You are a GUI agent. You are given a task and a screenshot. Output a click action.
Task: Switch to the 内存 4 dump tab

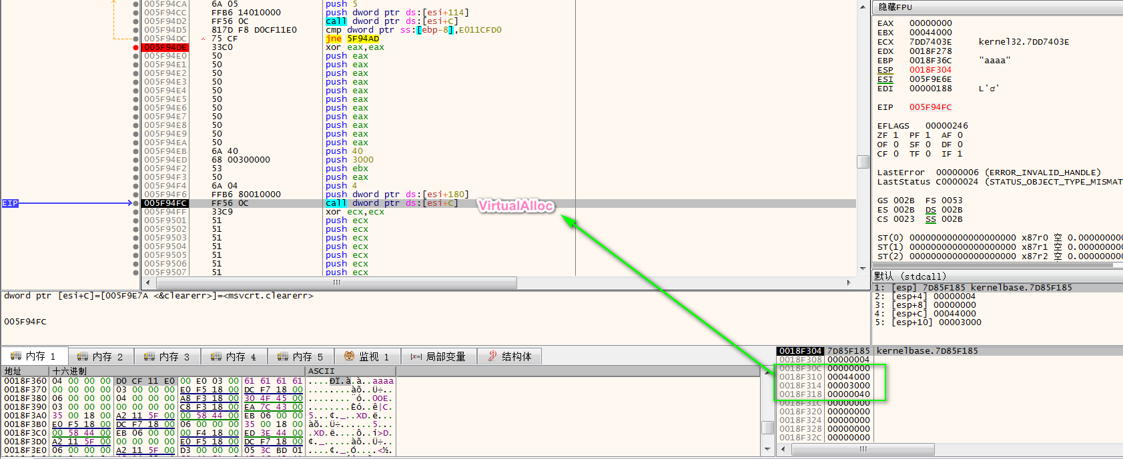[x=234, y=356]
